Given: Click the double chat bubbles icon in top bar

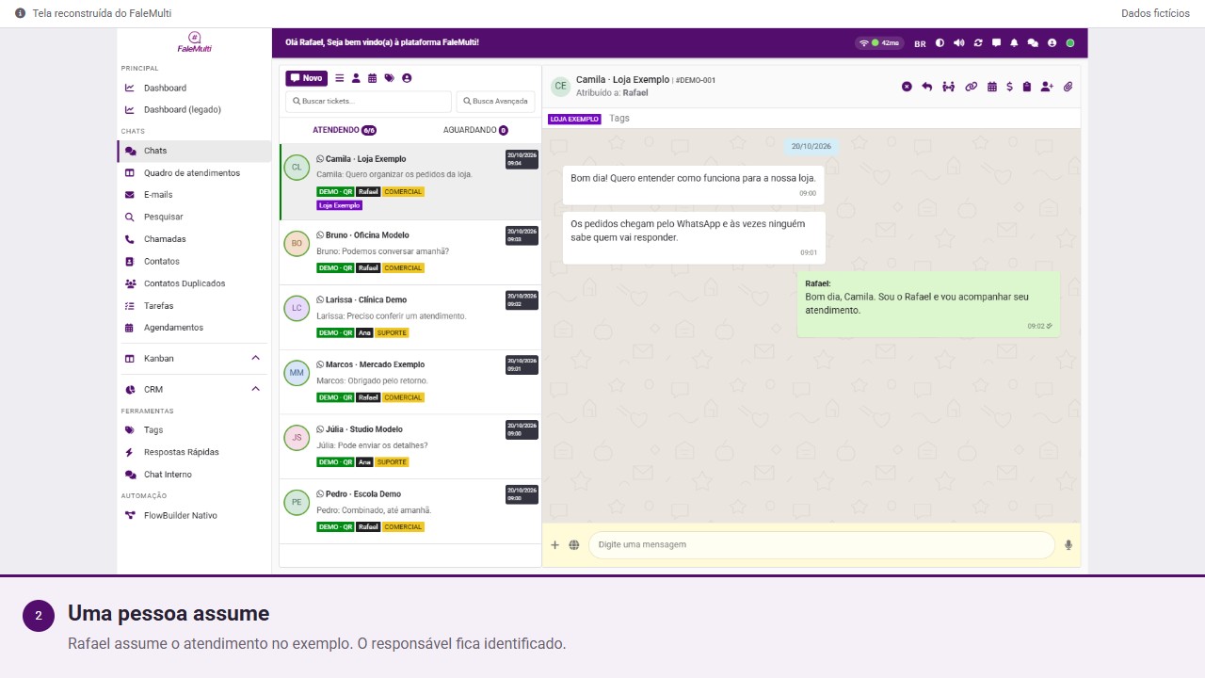Looking at the screenshot, I should 1033,43.
